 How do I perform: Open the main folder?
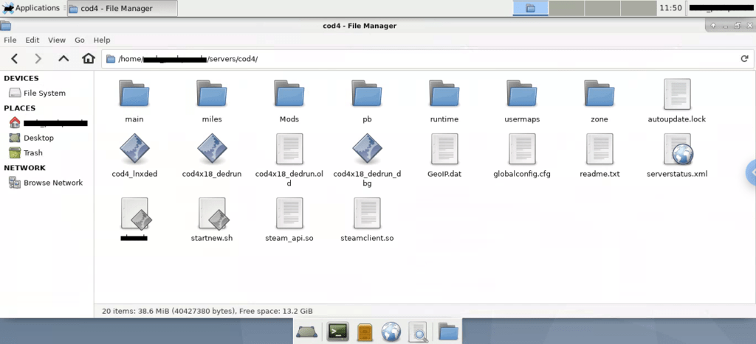click(134, 94)
